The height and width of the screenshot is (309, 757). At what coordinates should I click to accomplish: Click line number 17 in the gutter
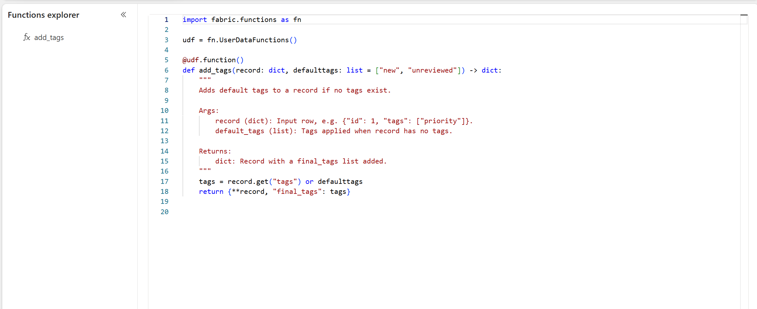point(164,181)
